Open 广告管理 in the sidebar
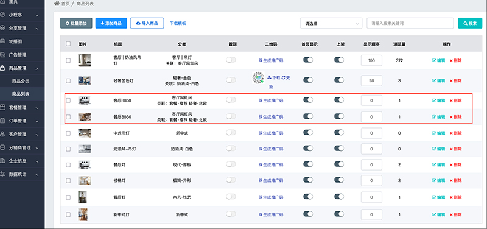This screenshot has width=487, height=229. click(18, 55)
